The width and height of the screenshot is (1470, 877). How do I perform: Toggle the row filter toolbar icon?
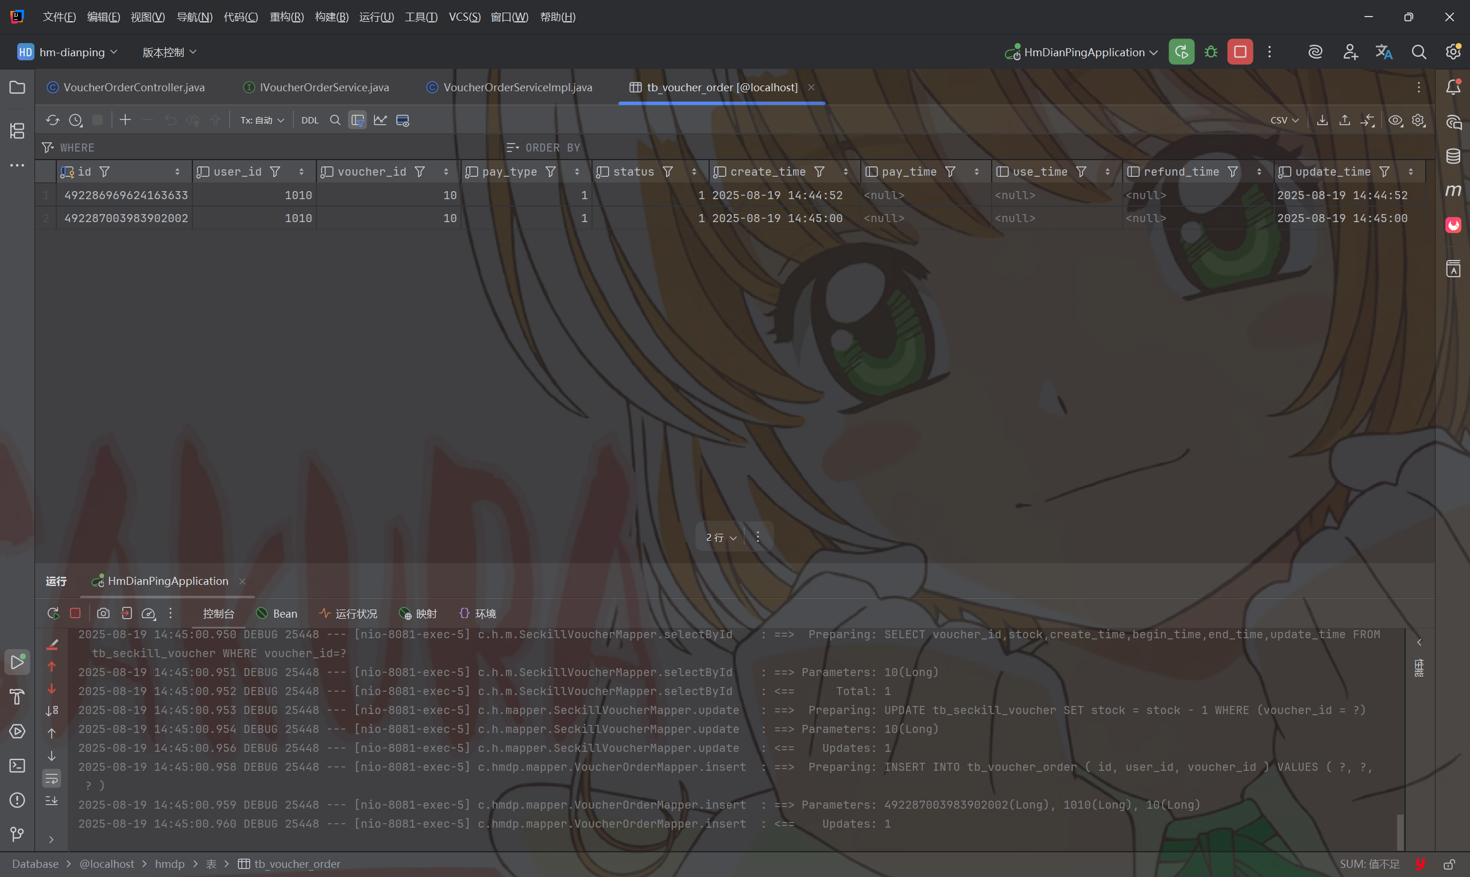click(358, 120)
